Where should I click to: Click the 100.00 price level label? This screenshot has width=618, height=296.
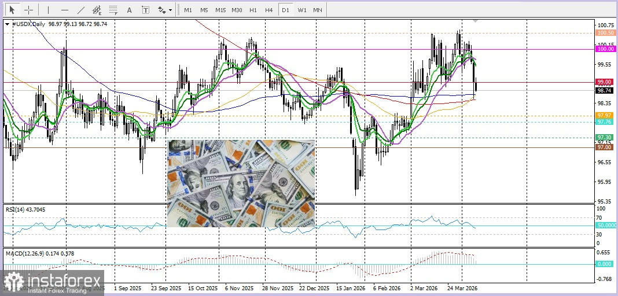coord(605,50)
